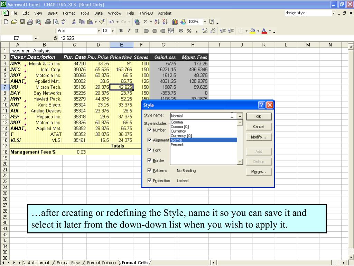The width and height of the screenshot is (354, 266).
Task: Click the Open file icon
Action: (14, 22)
